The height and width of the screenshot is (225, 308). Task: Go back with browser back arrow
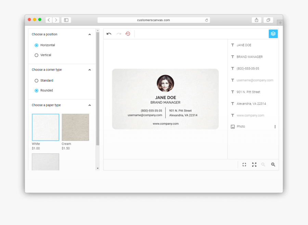pos(49,20)
